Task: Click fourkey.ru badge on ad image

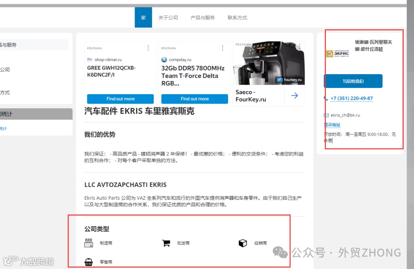Action: coord(289,80)
